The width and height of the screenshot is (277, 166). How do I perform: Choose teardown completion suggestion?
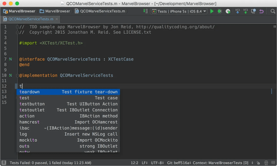point(68,92)
